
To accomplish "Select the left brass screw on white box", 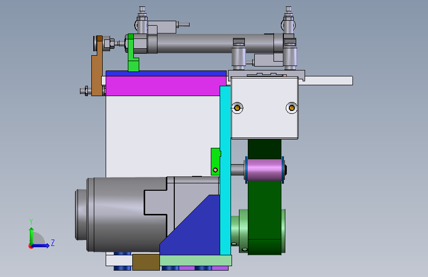I will coord(237,108).
